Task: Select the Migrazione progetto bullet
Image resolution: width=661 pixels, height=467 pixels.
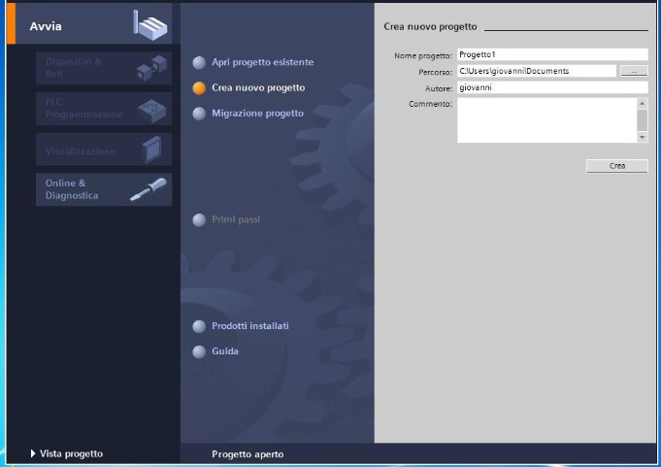Action: coord(199,114)
